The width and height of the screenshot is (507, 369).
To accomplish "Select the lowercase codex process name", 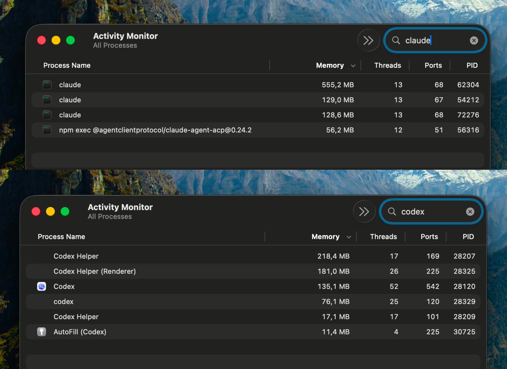I will [x=63, y=302].
